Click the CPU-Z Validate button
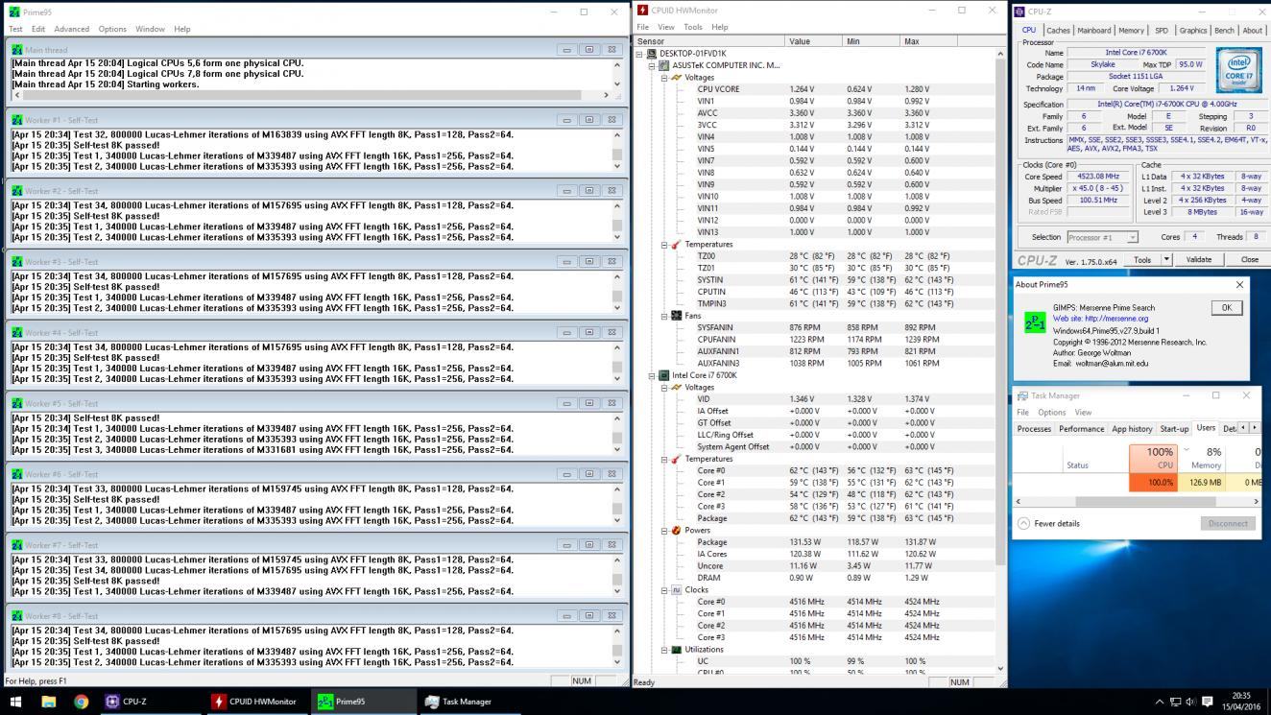 (x=1199, y=259)
